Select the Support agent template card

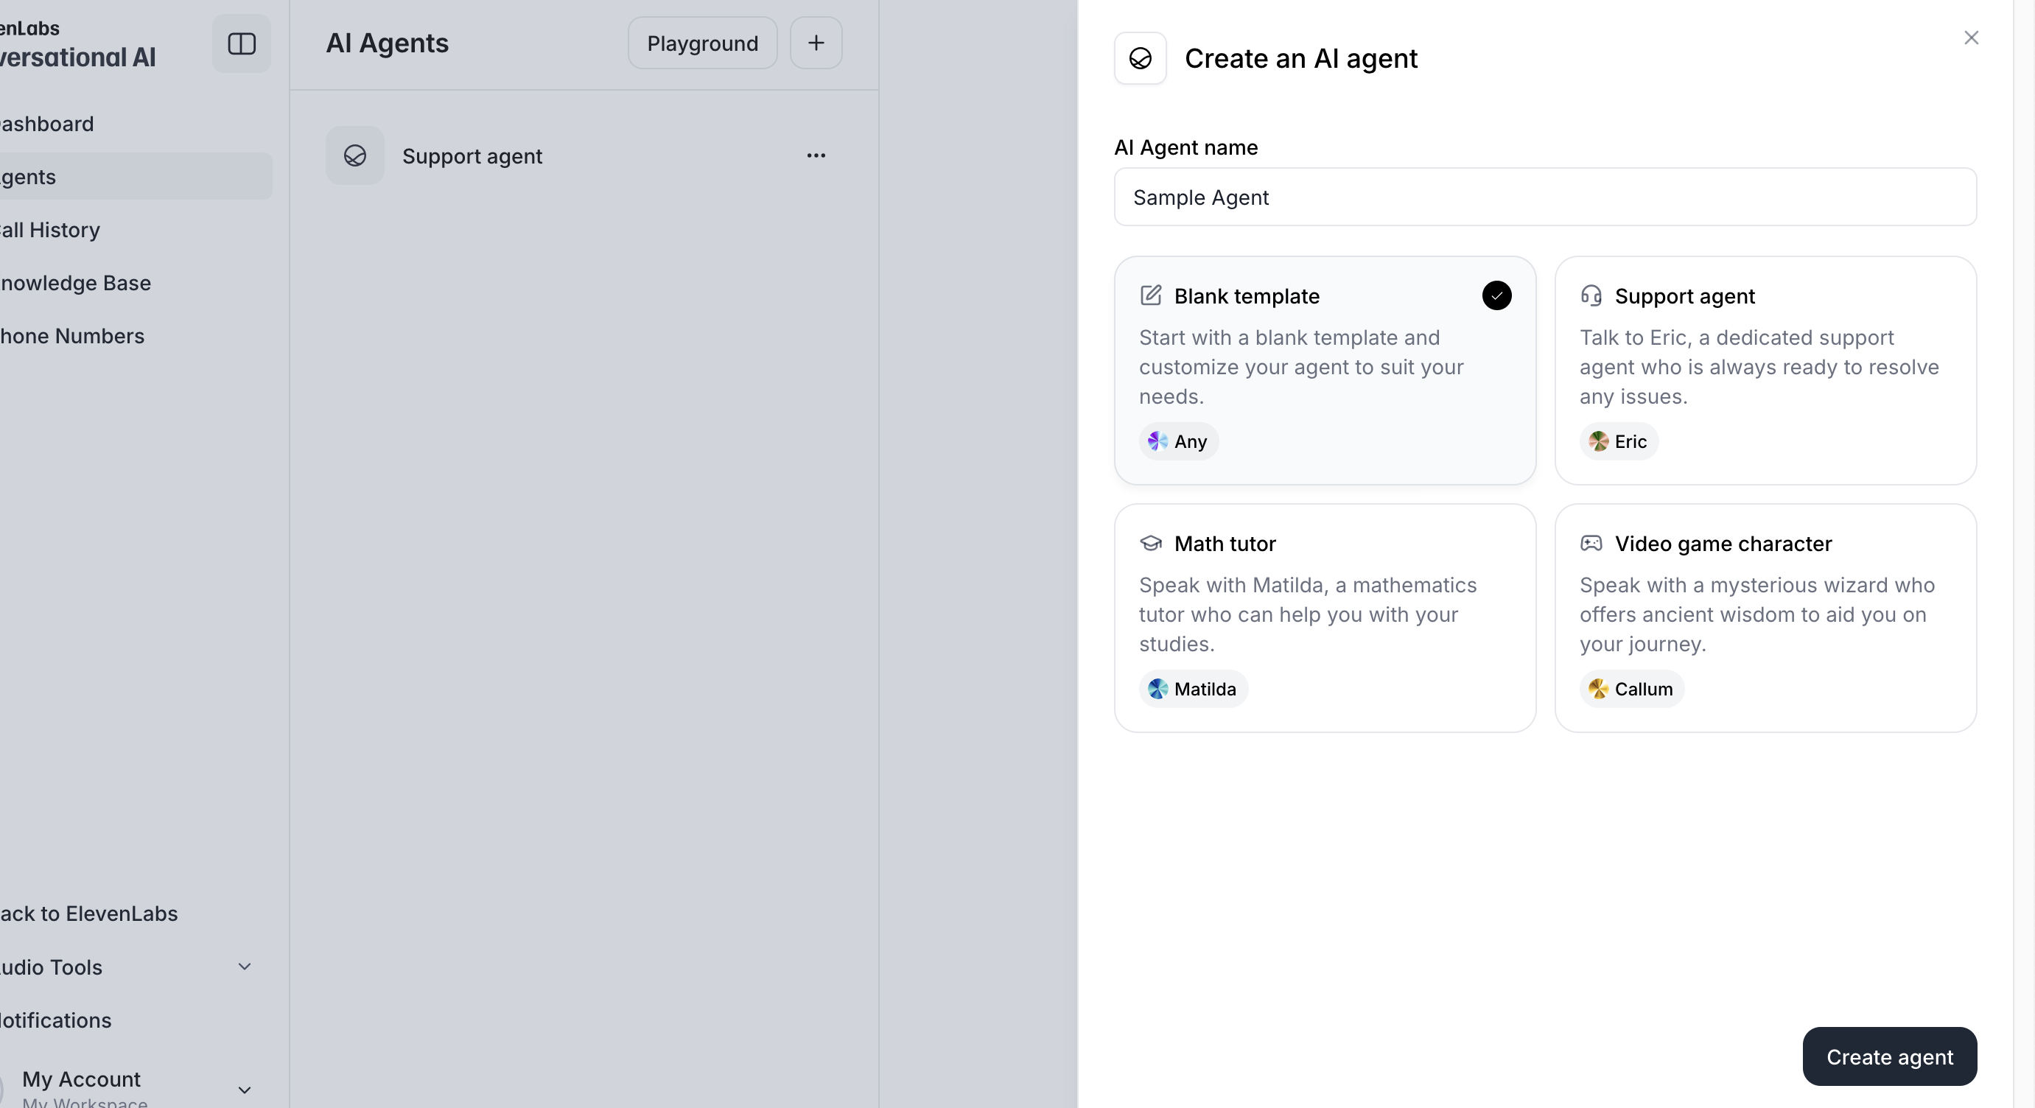(x=1765, y=370)
